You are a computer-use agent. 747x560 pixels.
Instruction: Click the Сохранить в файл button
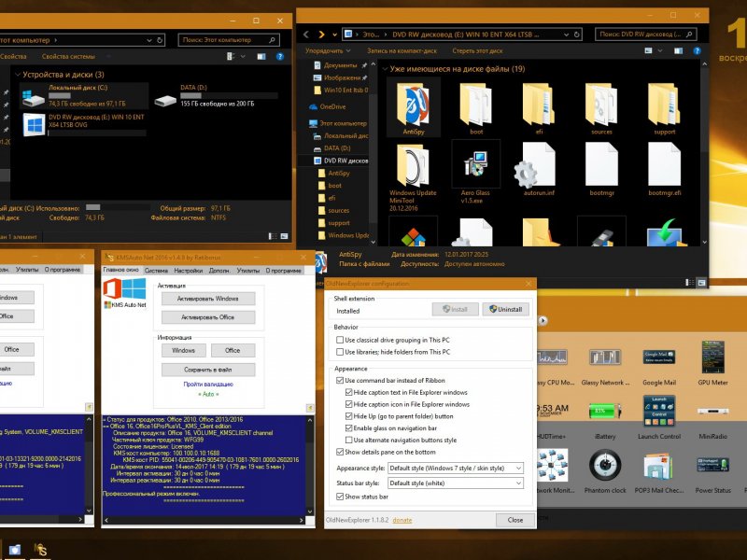click(208, 370)
